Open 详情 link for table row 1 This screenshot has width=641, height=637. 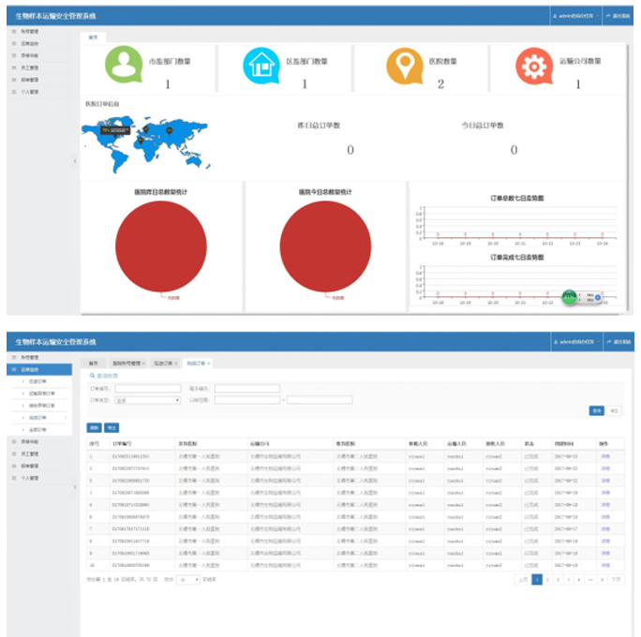605,456
